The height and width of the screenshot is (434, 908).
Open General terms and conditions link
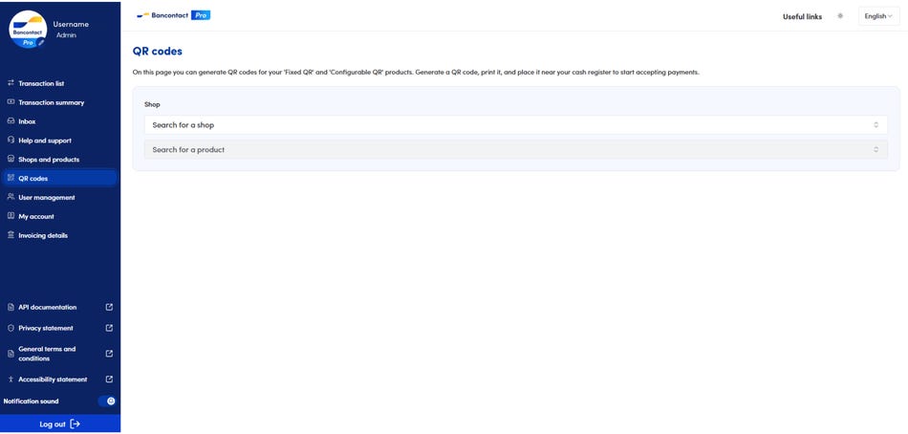(x=47, y=354)
